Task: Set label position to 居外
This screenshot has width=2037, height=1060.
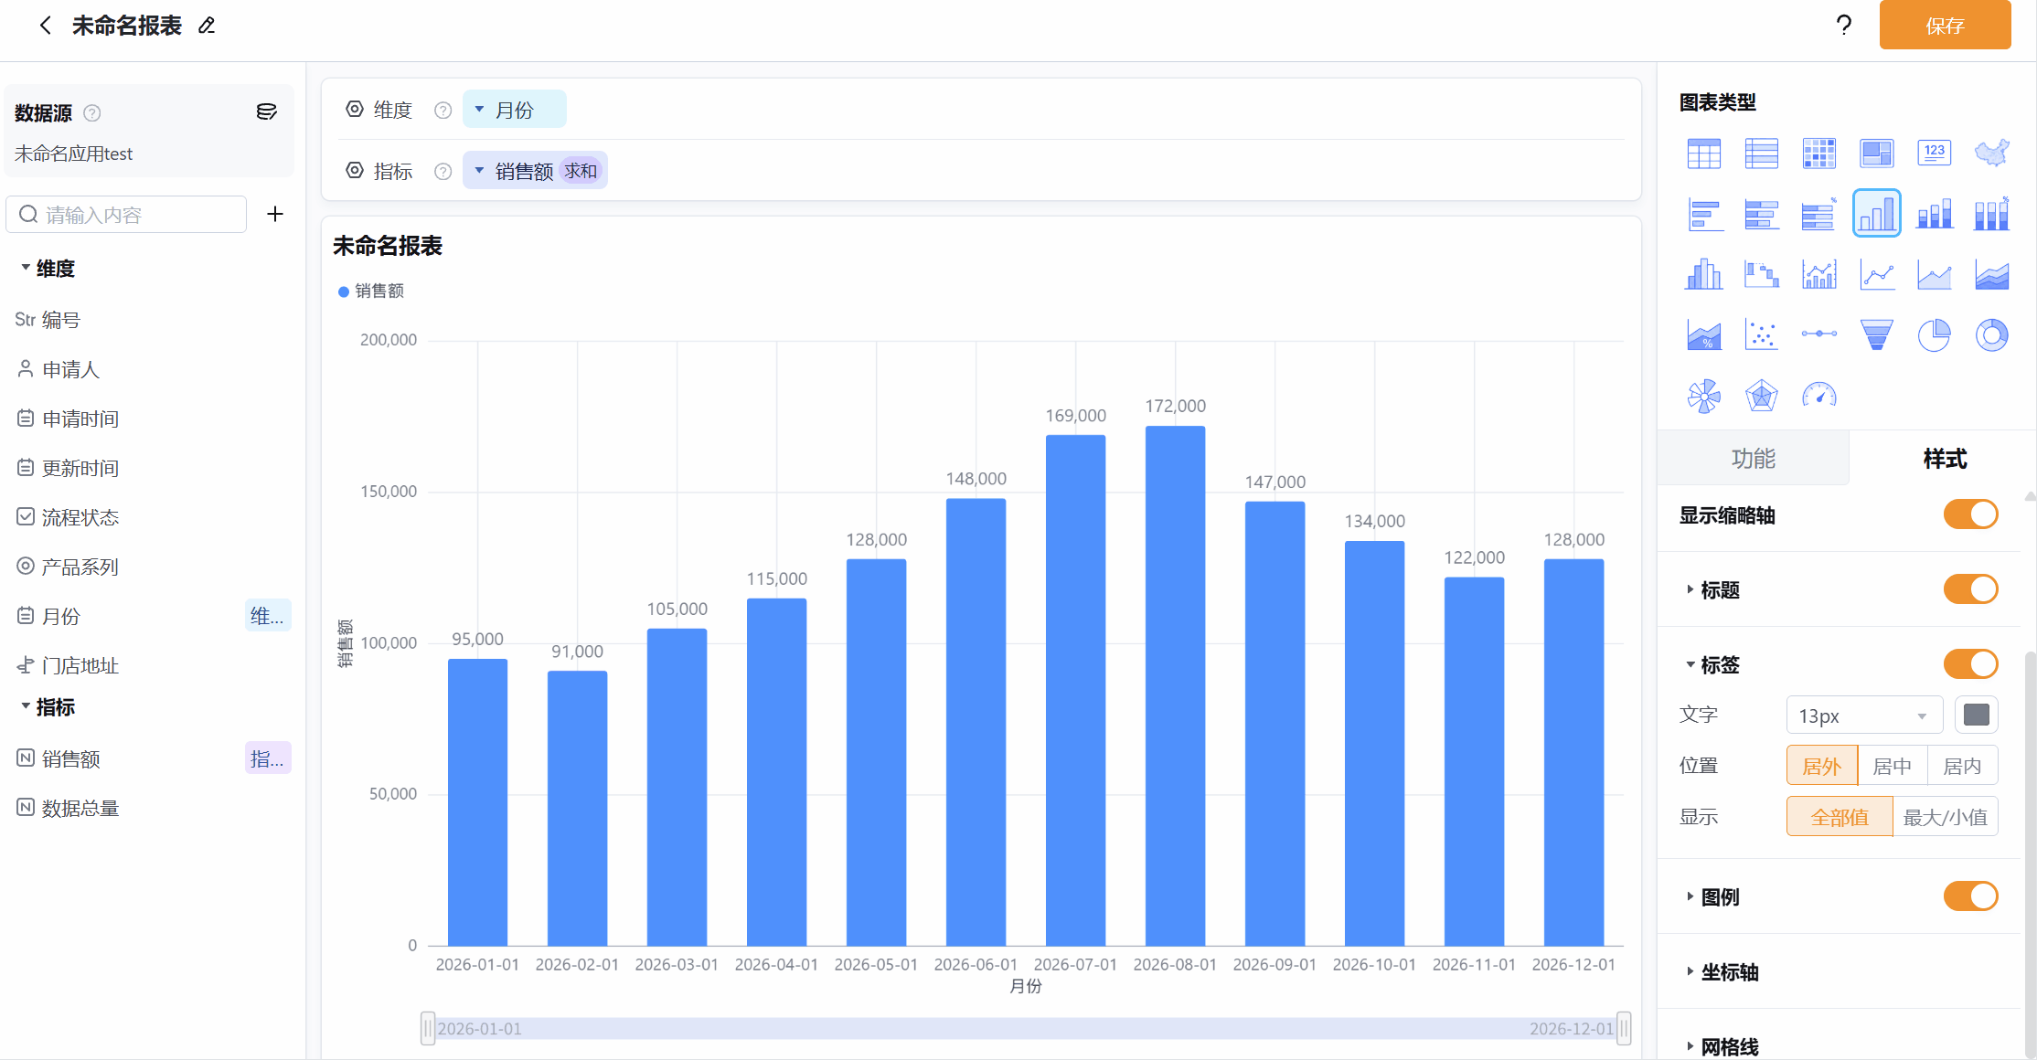Action: tap(1822, 766)
